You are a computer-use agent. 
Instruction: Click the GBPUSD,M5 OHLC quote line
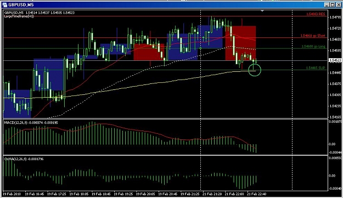pos(40,13)
